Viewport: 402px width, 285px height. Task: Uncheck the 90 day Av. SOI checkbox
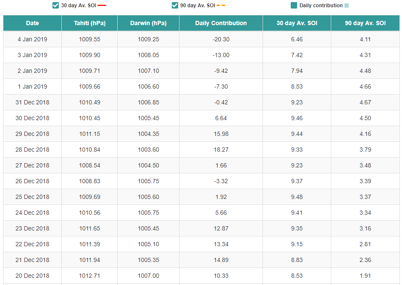pyautogui.click(x=175, y=6)
